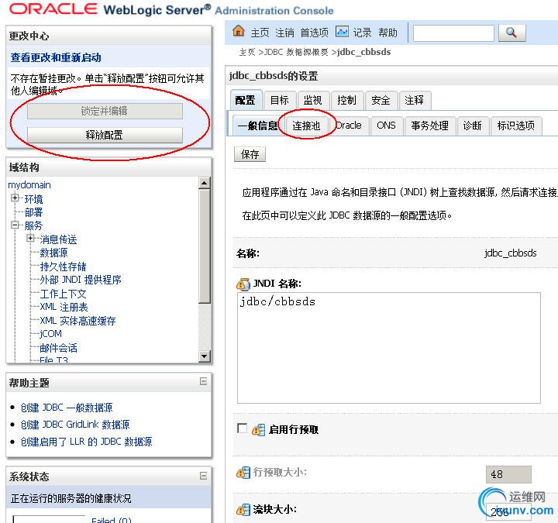Click the domain tree scrollbar down arrow
The width and height of the screenshot is (558, 523).
(x=205, y=356)
